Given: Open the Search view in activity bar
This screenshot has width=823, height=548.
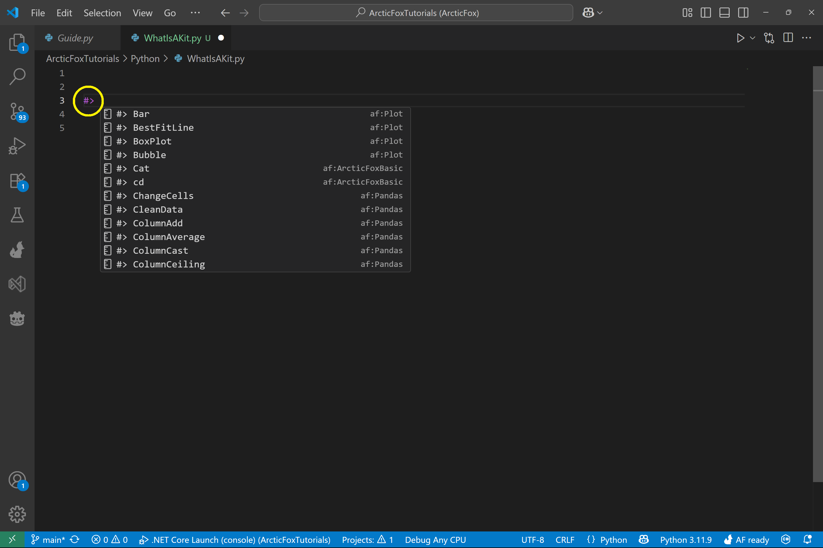Looking at the screenshot, I should click(x=17, y=76).
